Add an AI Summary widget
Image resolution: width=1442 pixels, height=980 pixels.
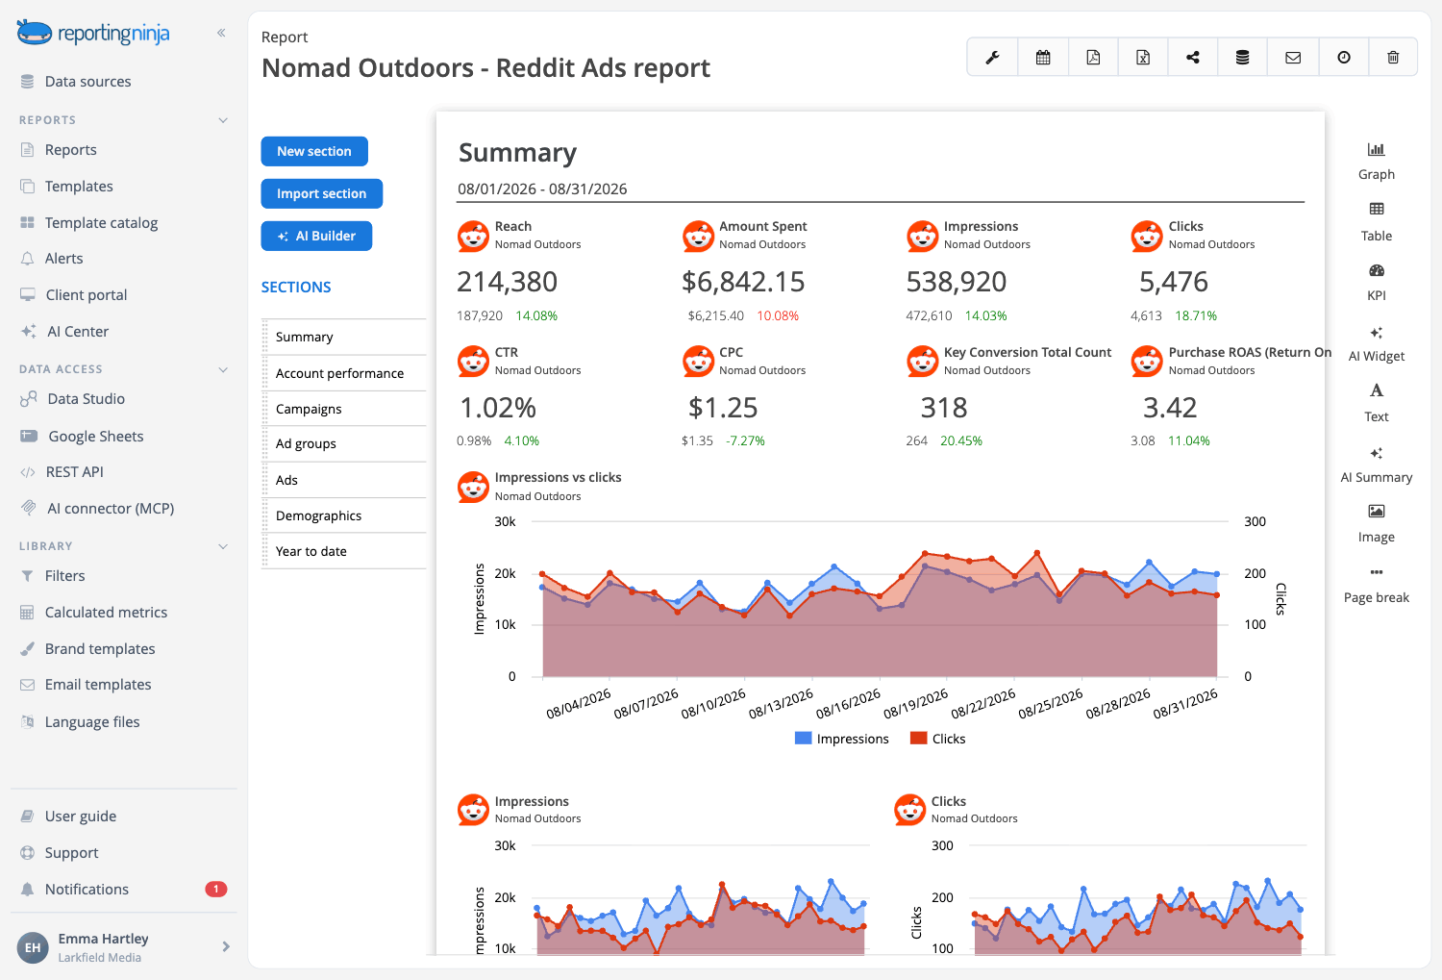pos(1377,465)
